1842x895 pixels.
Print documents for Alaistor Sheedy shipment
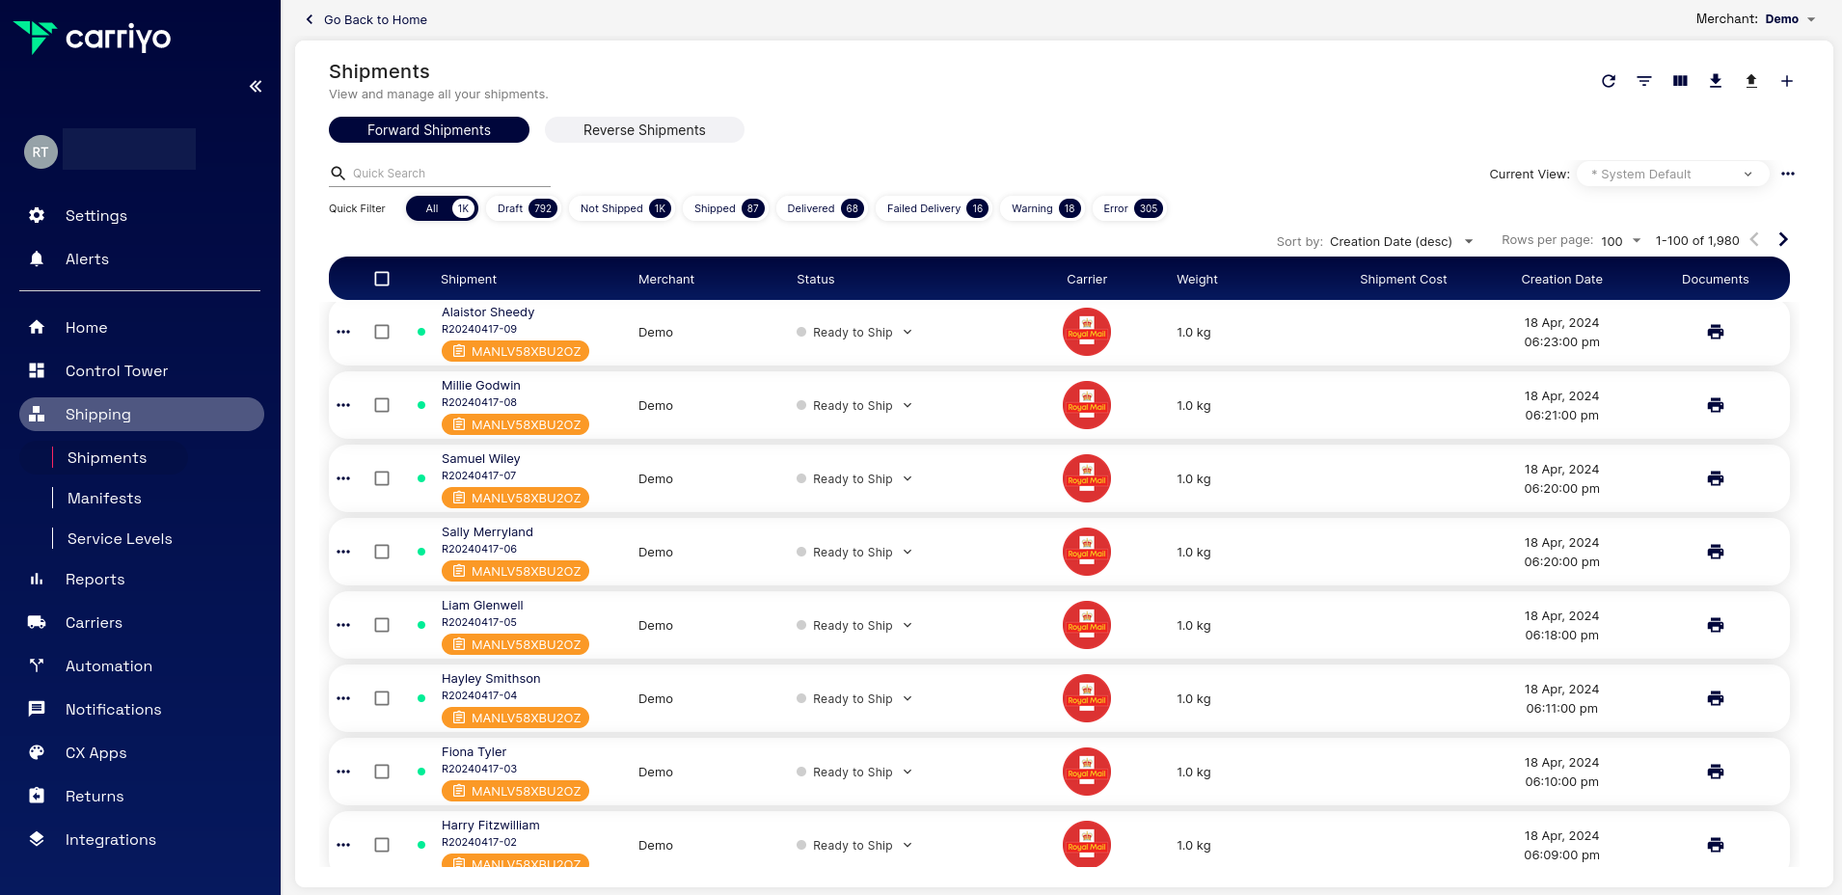1715,332
